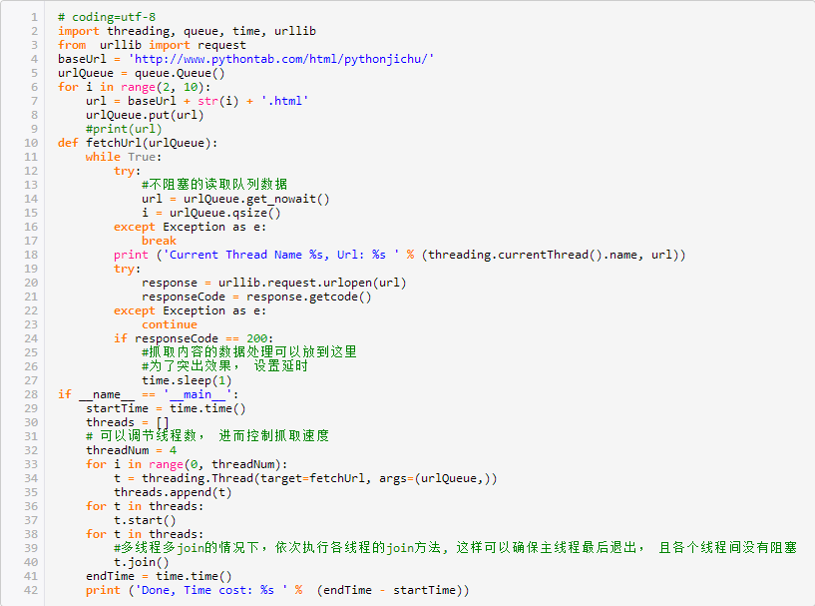This screenshot has height=606, width=815.
Task: Click the pythontab.com URL string
Action: click(x=280, y=59)
